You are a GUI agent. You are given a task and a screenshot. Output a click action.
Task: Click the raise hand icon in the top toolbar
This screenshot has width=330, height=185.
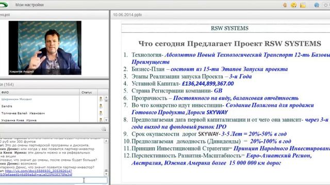point(285,5)
